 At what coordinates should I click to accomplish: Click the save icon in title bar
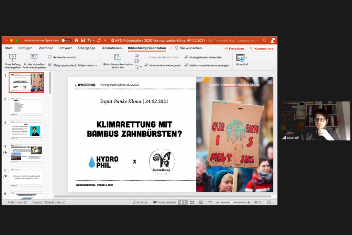83,40
